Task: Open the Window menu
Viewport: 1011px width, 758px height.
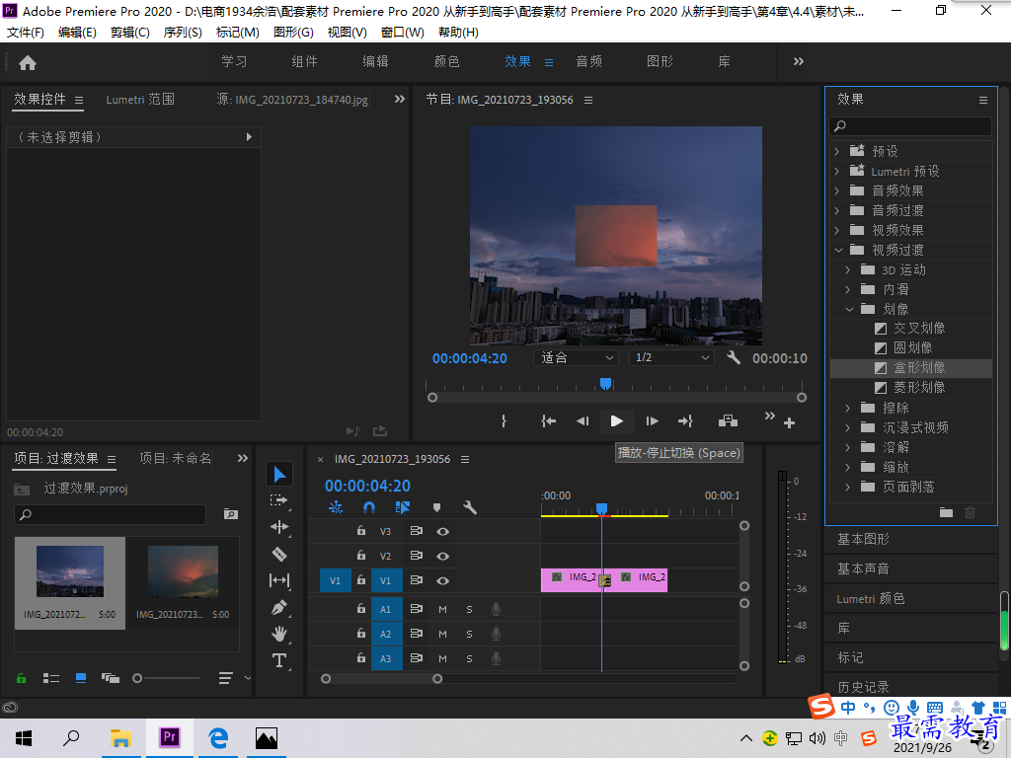Action: 403,33
